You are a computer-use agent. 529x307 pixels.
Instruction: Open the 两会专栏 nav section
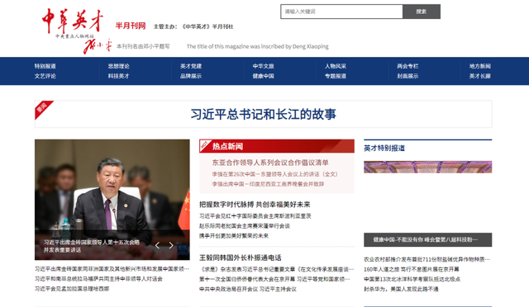407,66
